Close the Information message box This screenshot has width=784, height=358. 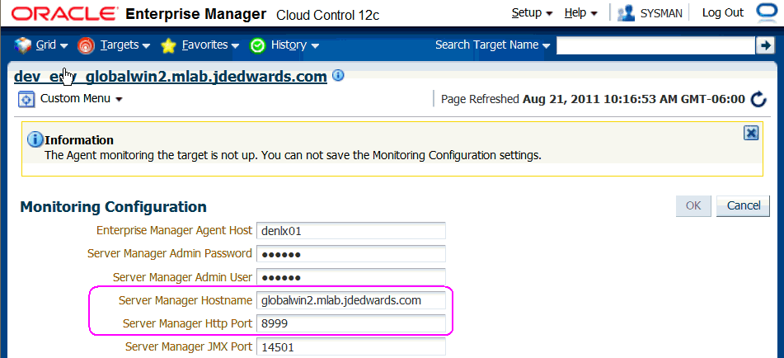click(751, 133)
